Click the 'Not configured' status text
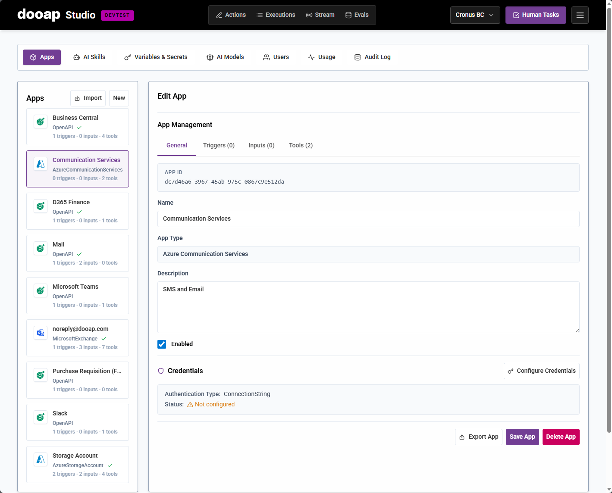 coord(215,405)
